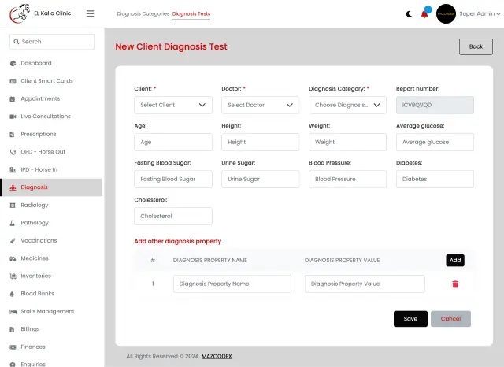Open Live Consultations camera icon
This screenshot has height=367, width=504.
[13, 117]
